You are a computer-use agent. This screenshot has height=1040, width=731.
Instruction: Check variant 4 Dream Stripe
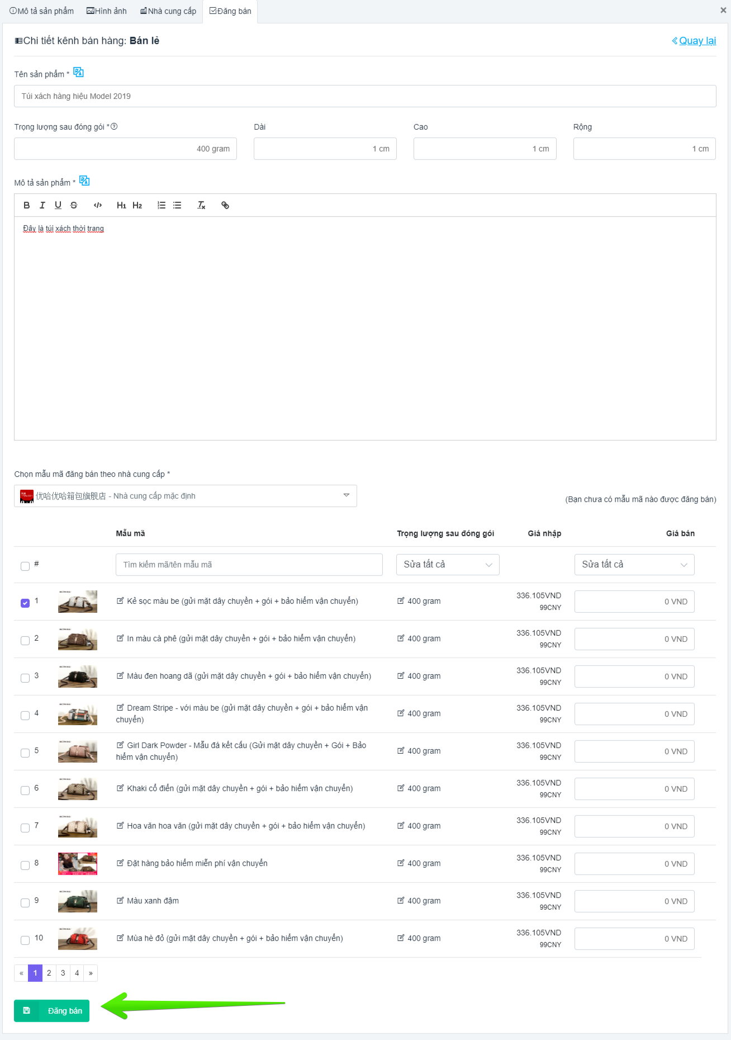[25, 715]
